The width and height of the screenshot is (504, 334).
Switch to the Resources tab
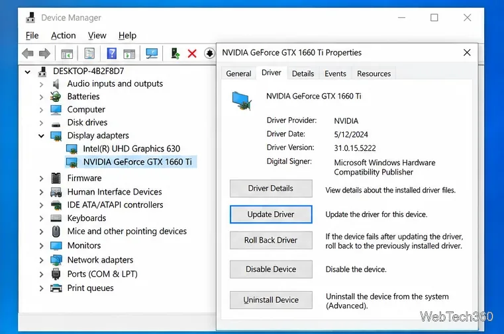click(374, 73)
